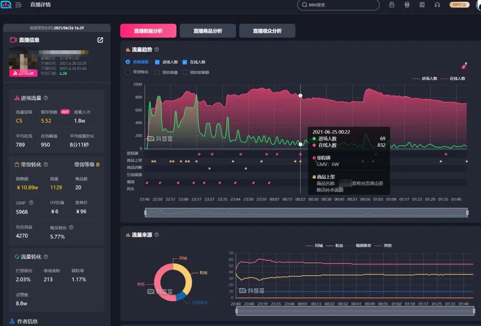Click the app logo in top-left corner
This screenshot has height=326, width=481.
click(6, 4)
